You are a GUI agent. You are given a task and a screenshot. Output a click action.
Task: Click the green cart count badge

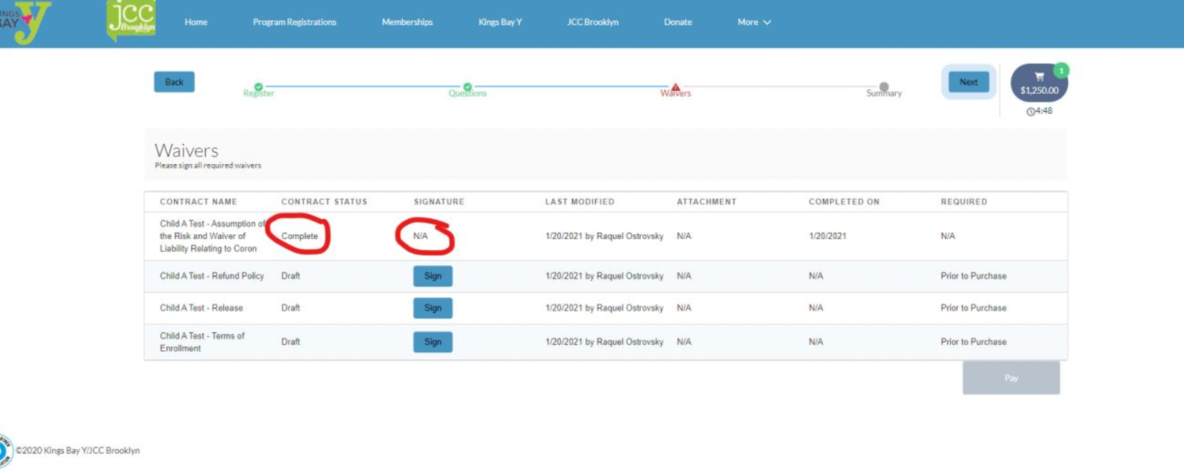click(x=1061, y=70)
